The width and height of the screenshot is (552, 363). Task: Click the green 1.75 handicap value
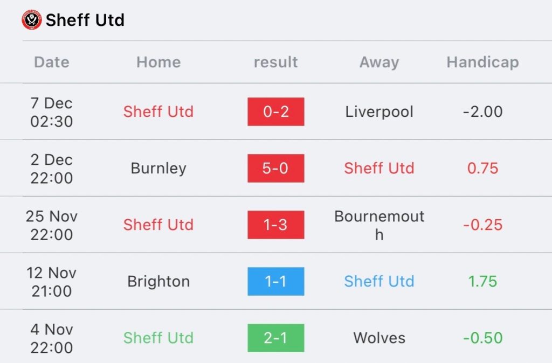point(482,281)
